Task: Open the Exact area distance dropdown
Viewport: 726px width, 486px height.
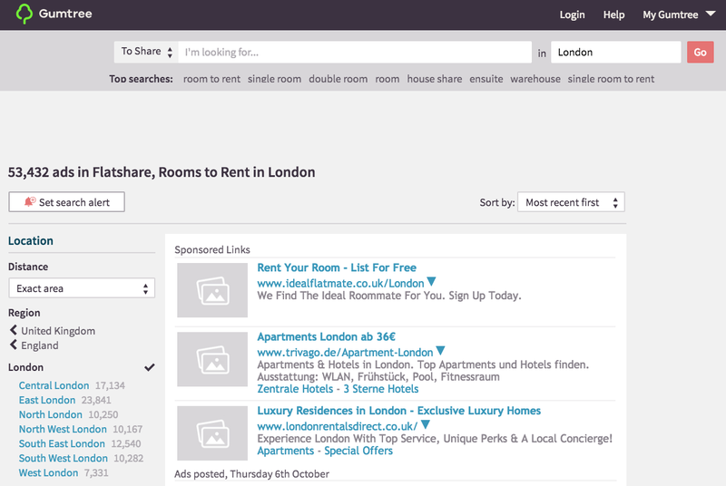Action: [82, 288]
